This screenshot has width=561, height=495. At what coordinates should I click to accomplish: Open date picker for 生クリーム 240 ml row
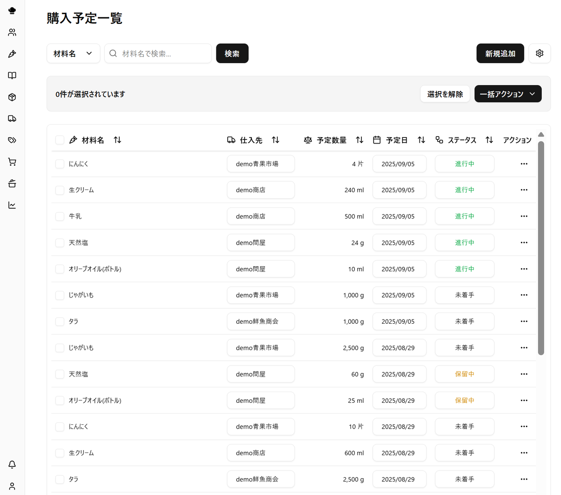399,190
